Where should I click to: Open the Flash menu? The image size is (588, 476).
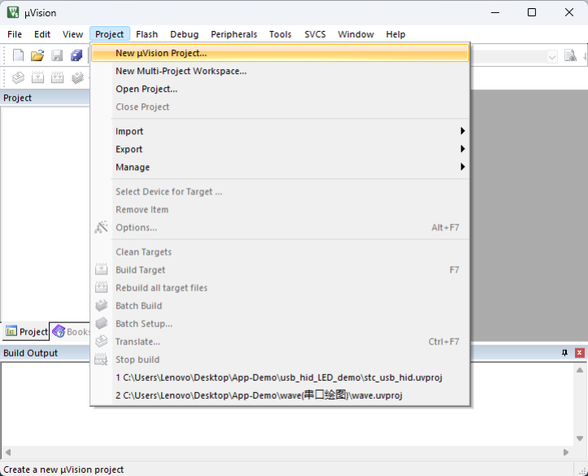coord(147,34)
